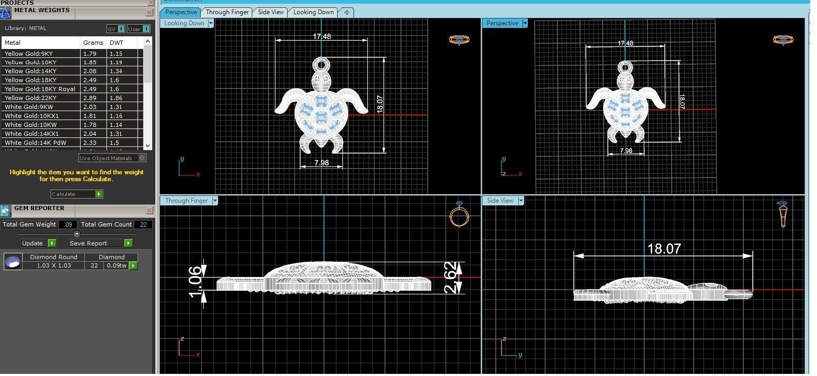Collapse Gem Reporter section with round arrow
This screenshot has height=376, width=817.
pos(77,234)
